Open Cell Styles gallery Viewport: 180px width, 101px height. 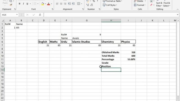tap(110, 5)
